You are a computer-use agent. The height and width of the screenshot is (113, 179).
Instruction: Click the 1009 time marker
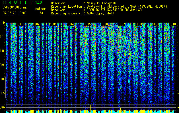156,24
